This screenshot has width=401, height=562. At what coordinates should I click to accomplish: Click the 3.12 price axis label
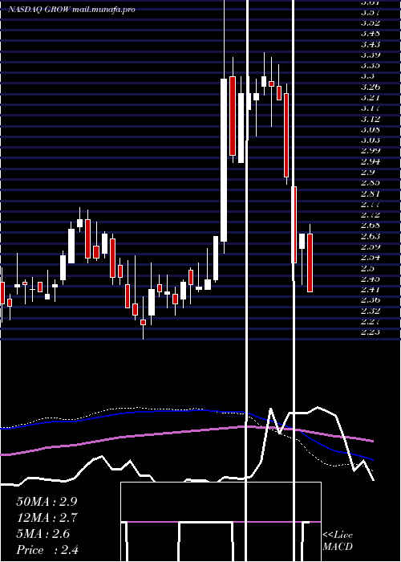pos(371,119)
